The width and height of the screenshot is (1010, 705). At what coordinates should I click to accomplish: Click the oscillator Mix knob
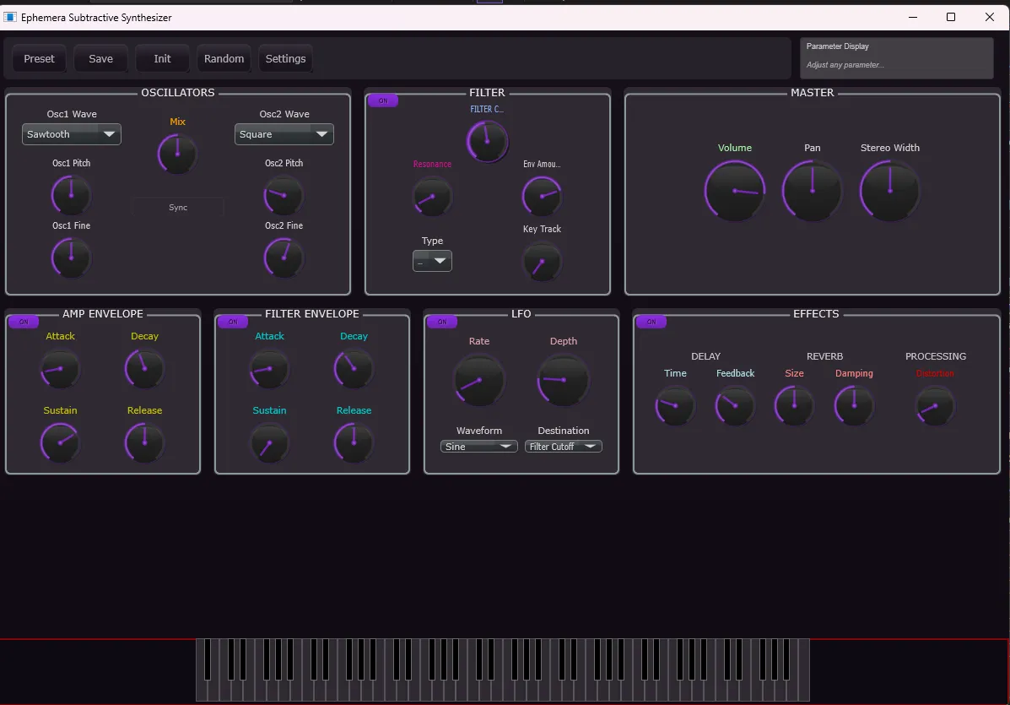(x=177, y=154)
